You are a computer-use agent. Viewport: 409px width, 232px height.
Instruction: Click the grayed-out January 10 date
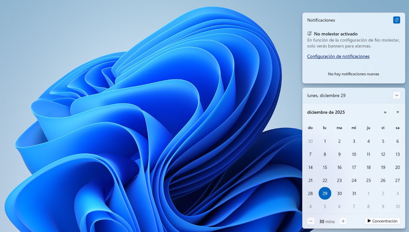(x=397, y=206)
